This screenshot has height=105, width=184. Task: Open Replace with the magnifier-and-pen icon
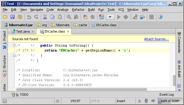[x=76, y=17]
